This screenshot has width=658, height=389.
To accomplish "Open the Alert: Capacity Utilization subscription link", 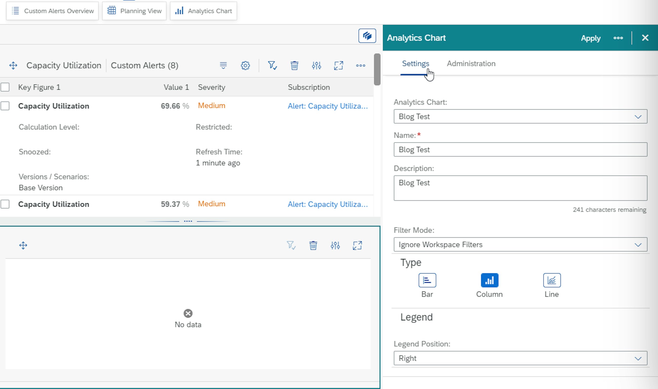I will click(328, 106).
